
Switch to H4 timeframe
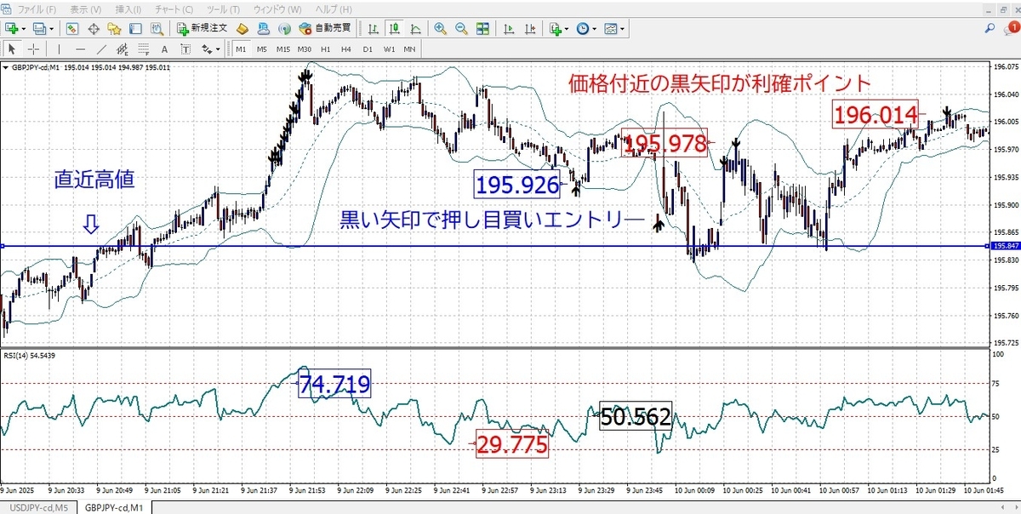click(x=346, y=49)
